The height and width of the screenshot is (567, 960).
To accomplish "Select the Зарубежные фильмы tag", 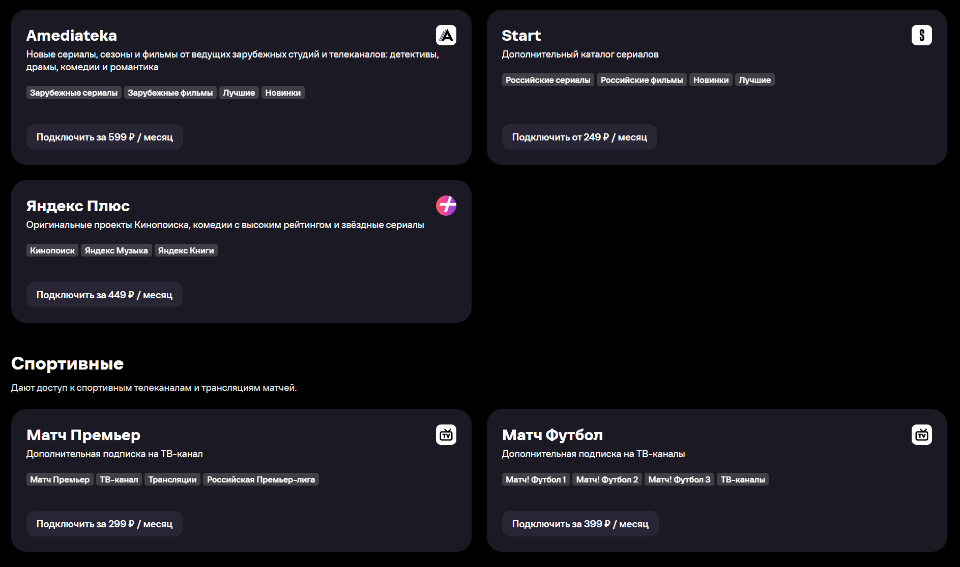I will pos(170,93).
